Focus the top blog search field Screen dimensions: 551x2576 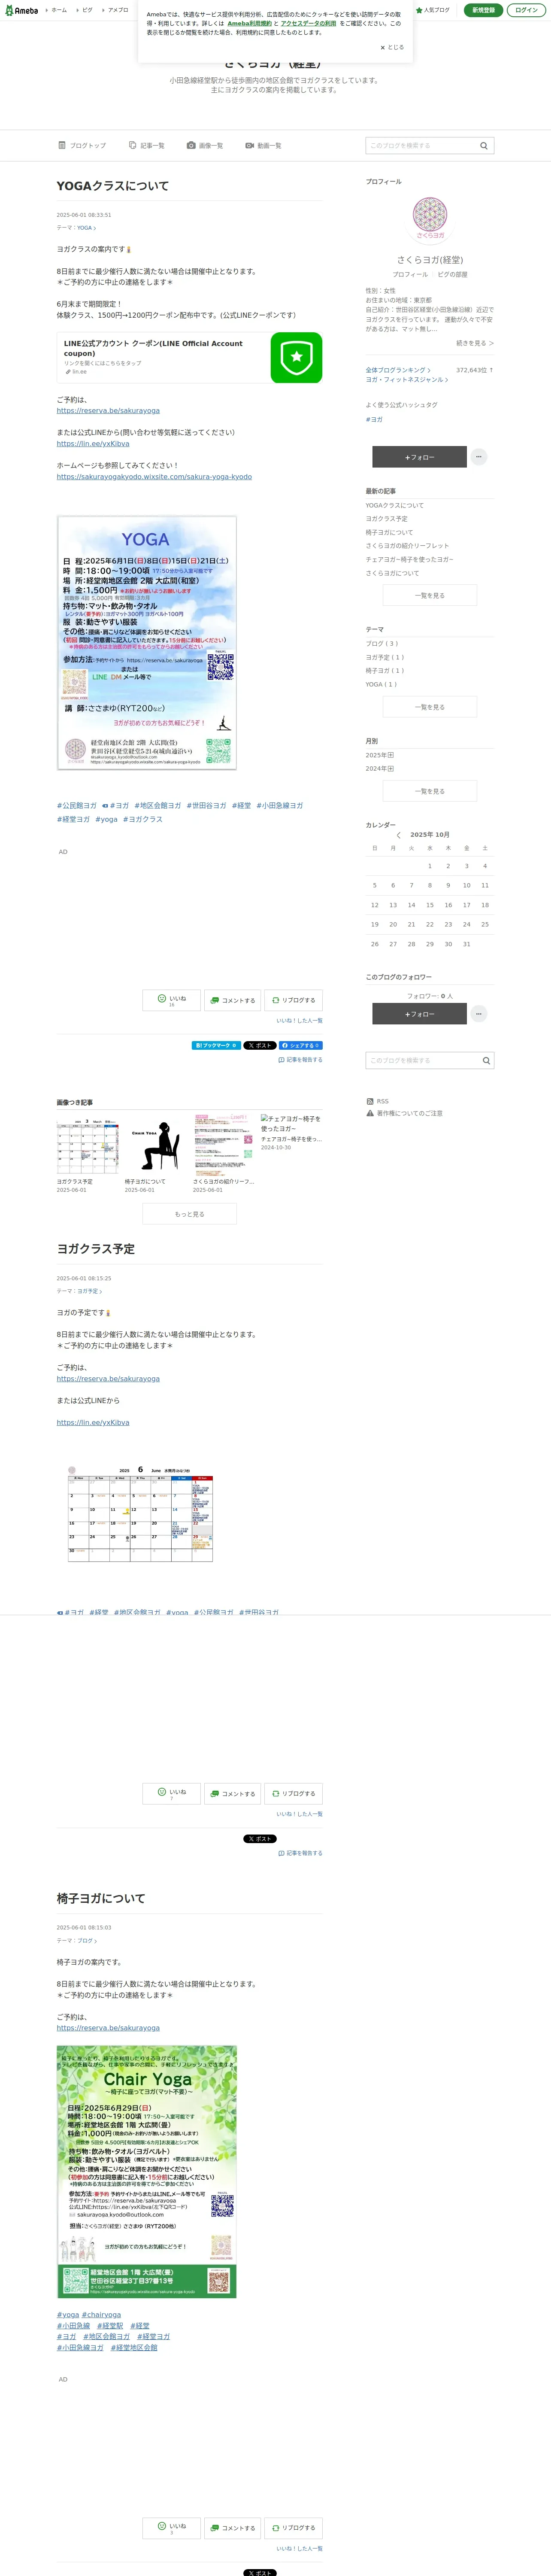coord(420,146)
